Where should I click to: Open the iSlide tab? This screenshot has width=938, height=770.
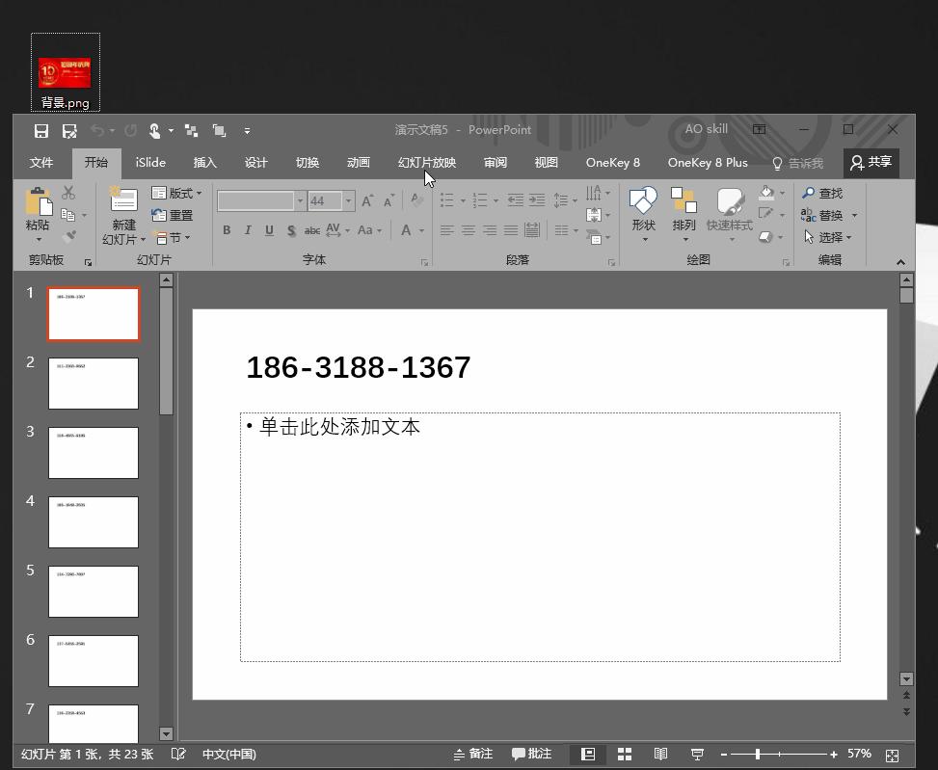point(150,163)
